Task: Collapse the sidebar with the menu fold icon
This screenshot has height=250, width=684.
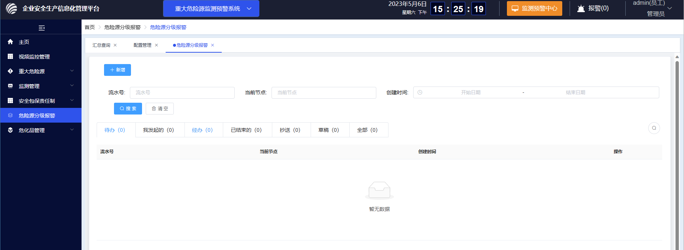Action: coord(42,28)
